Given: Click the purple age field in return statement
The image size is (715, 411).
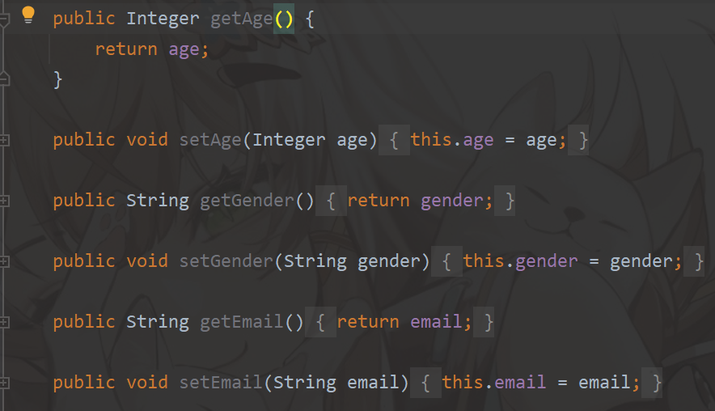Looking at the screenshot, I should pyautogui.click(x=184, y=49).
